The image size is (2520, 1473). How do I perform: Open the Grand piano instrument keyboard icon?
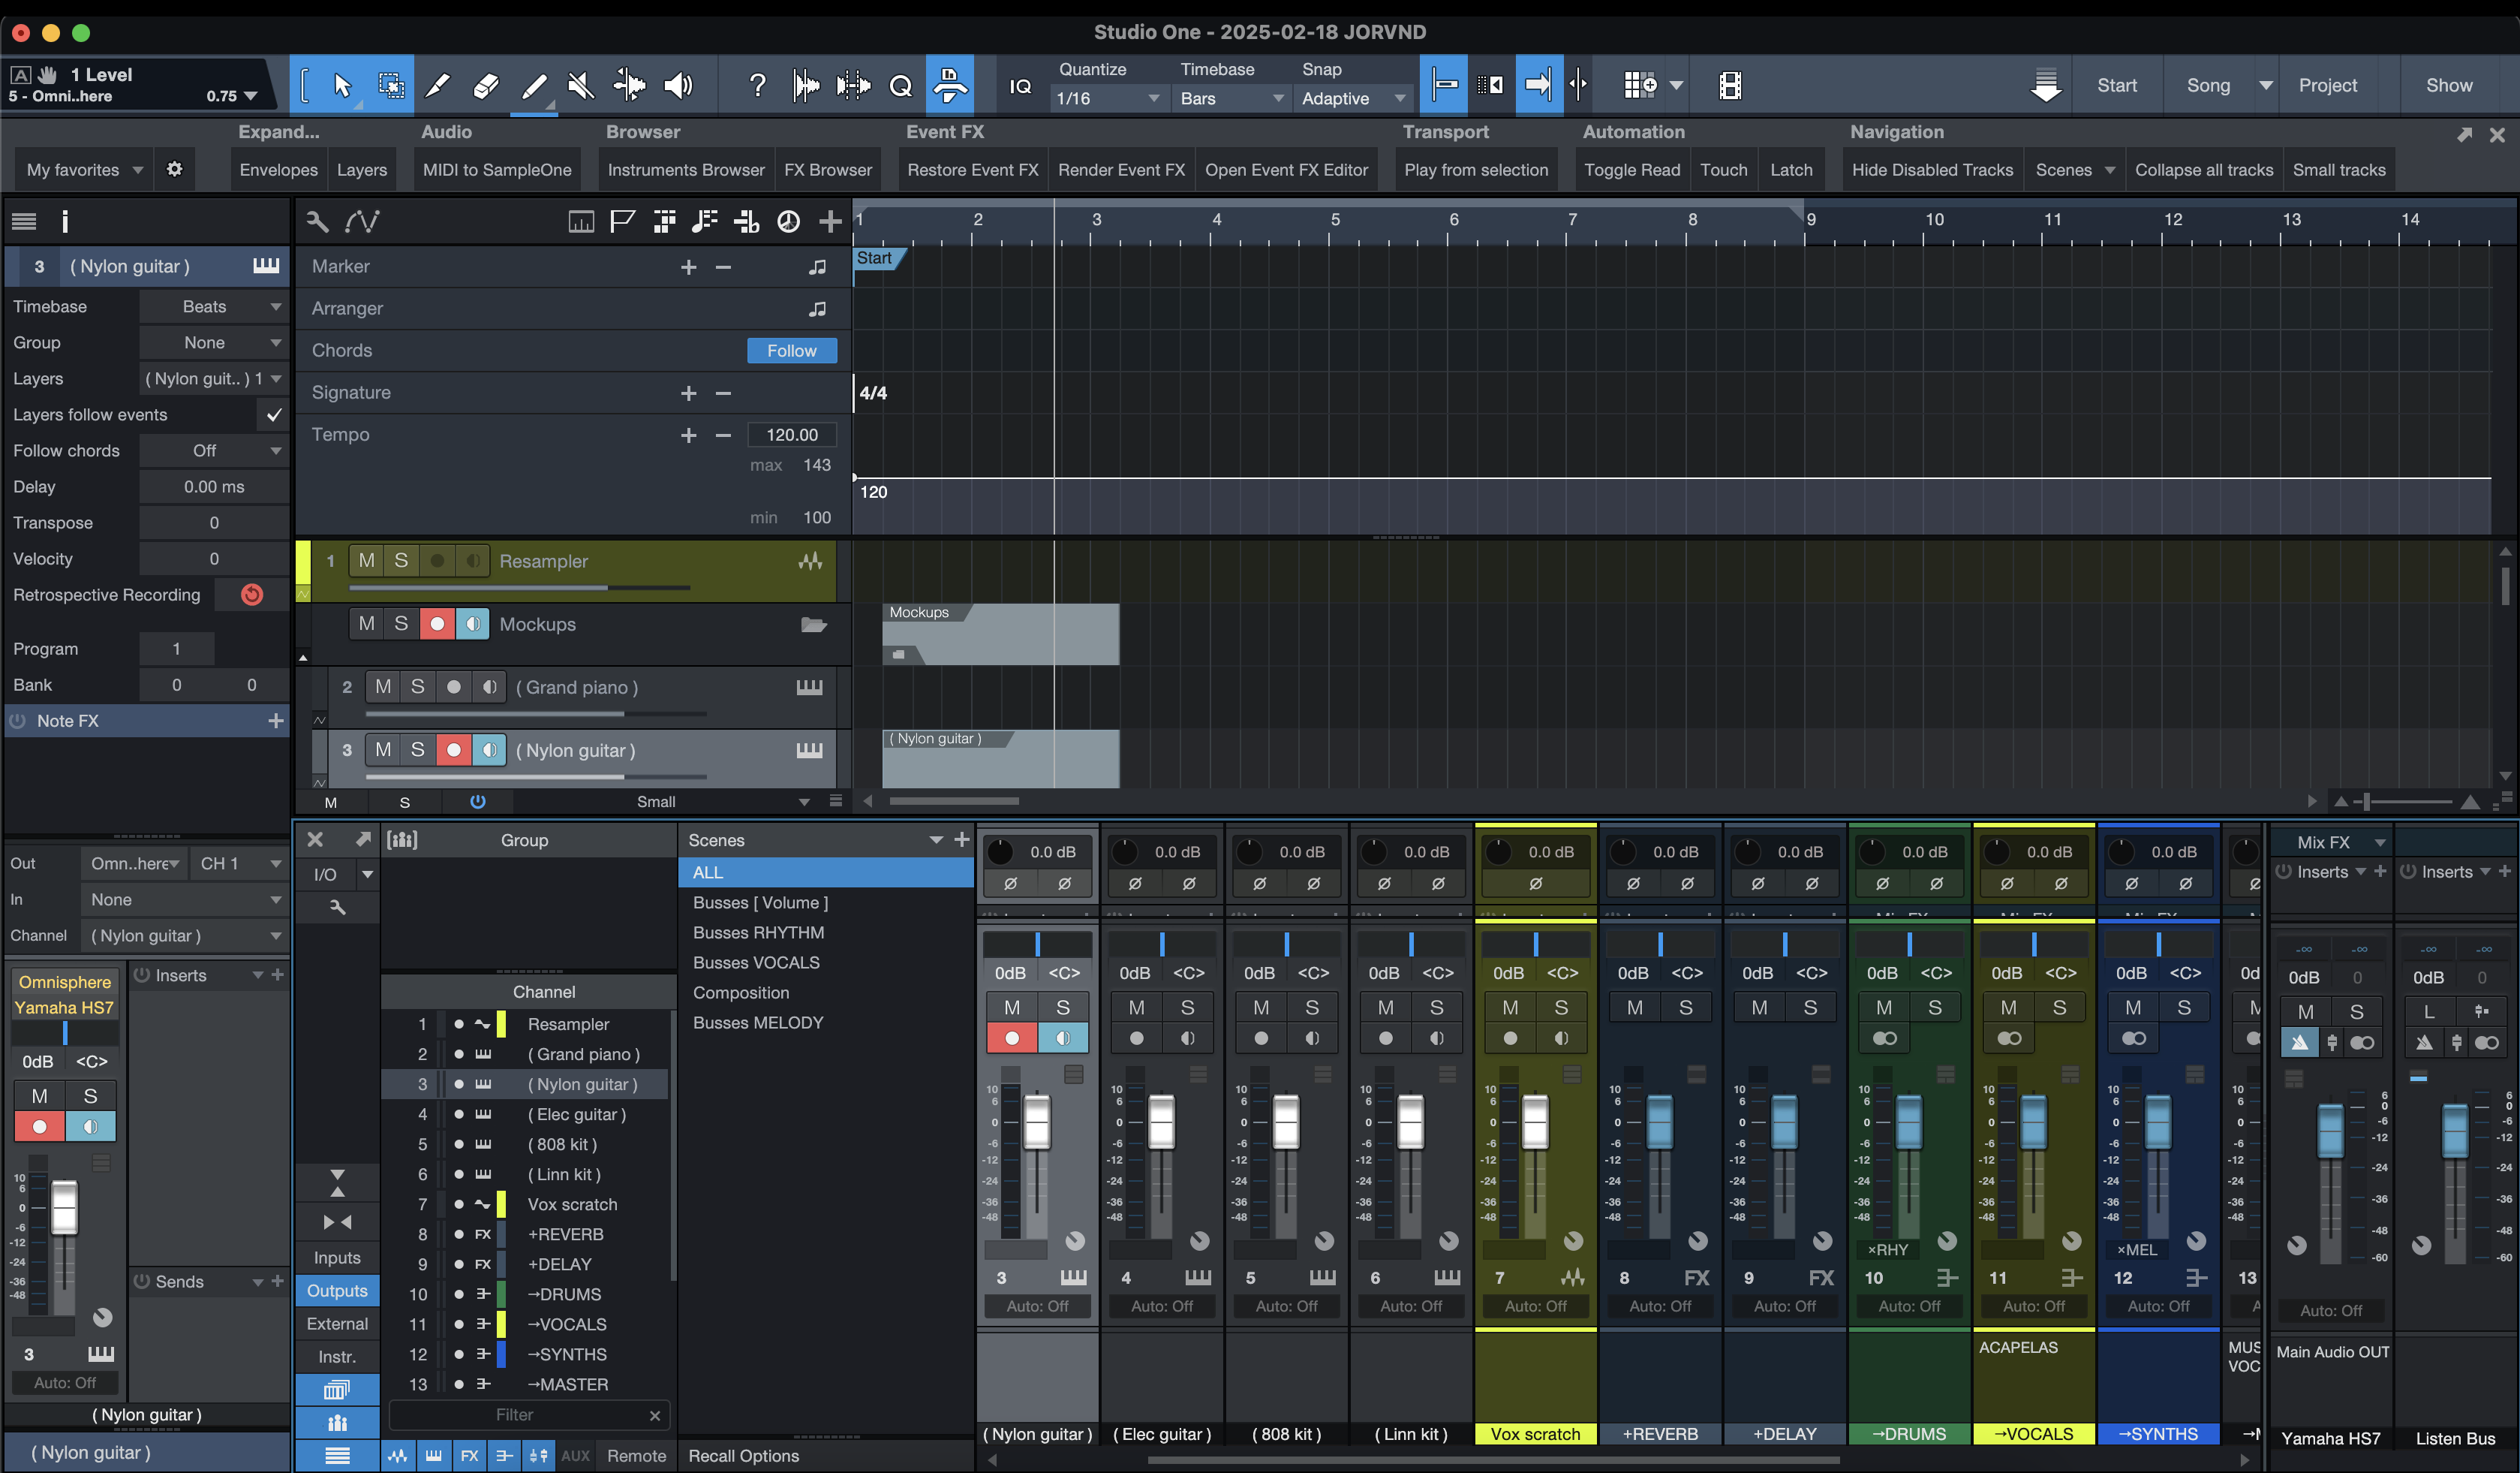click(809, 688)
